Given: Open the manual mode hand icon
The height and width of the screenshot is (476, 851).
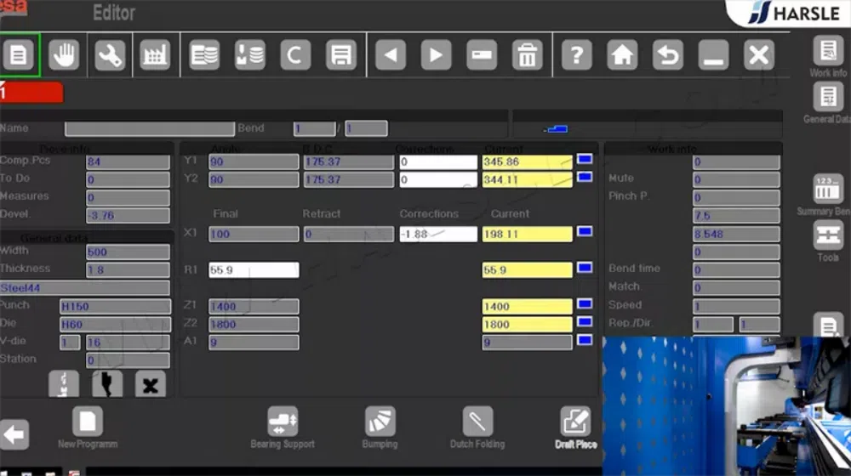Looking at the screenshot, I should pos(64,54).
